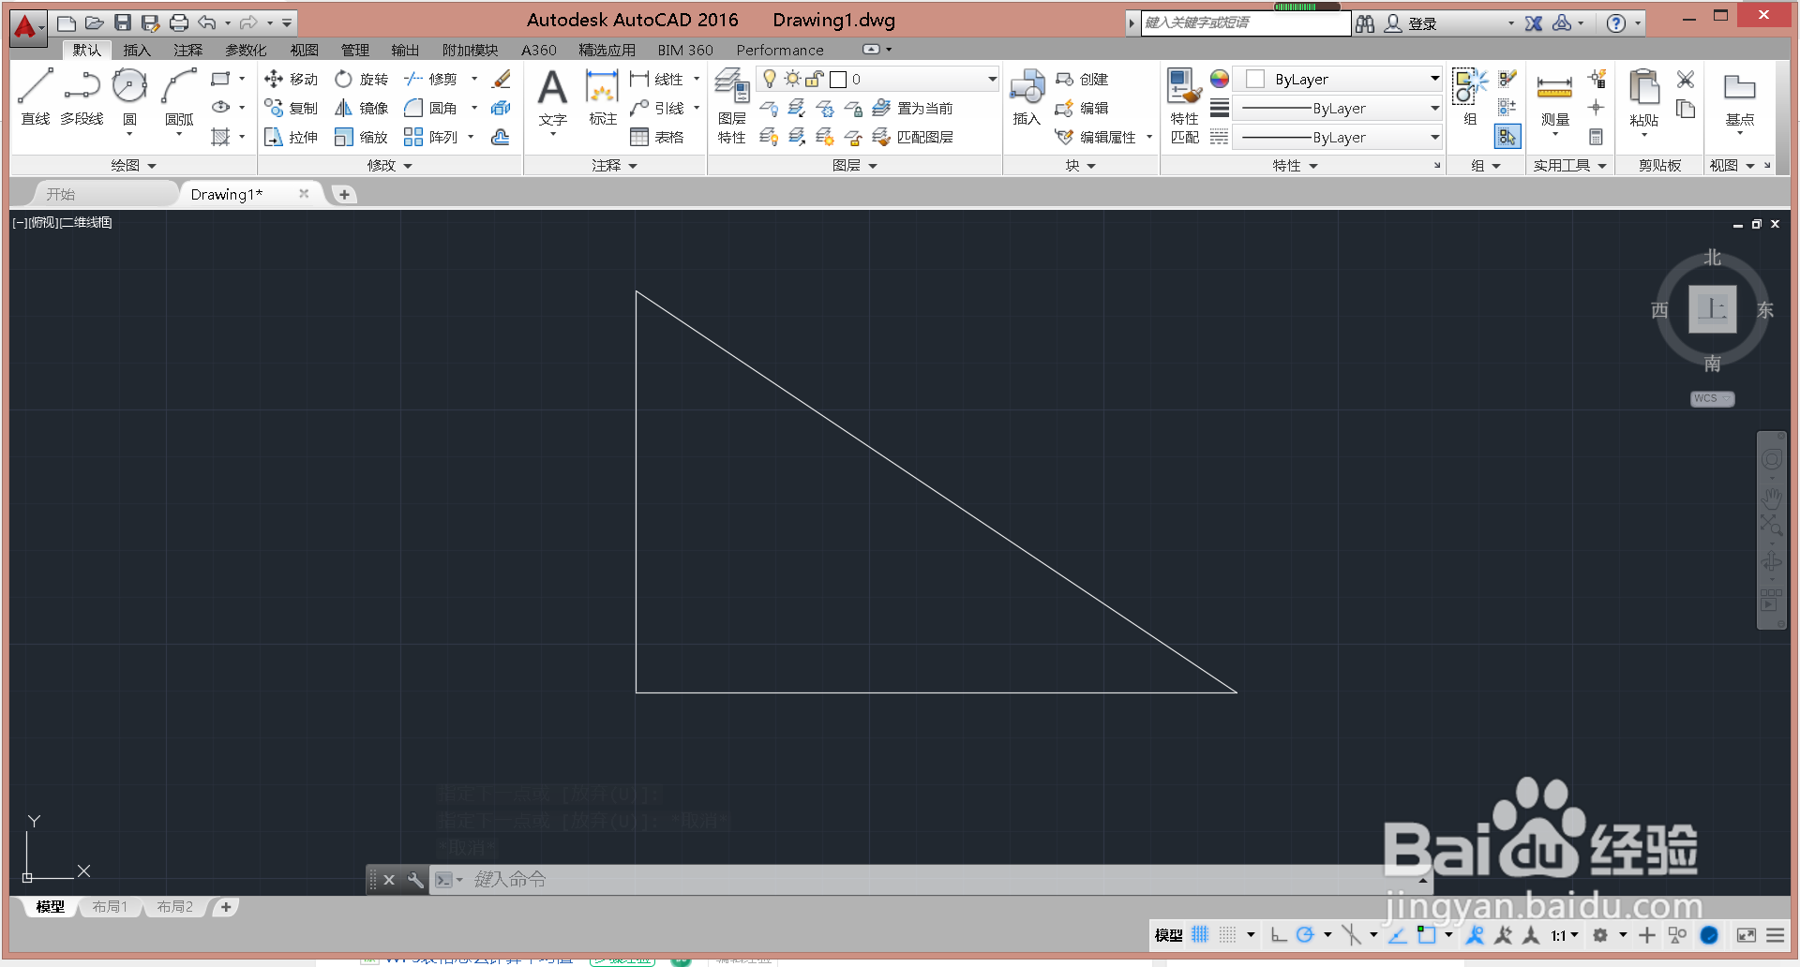This screenshot has width=1800, height=967.
Task: Expand the 图层 (Layers) panel
Action: tap(854, 166)
